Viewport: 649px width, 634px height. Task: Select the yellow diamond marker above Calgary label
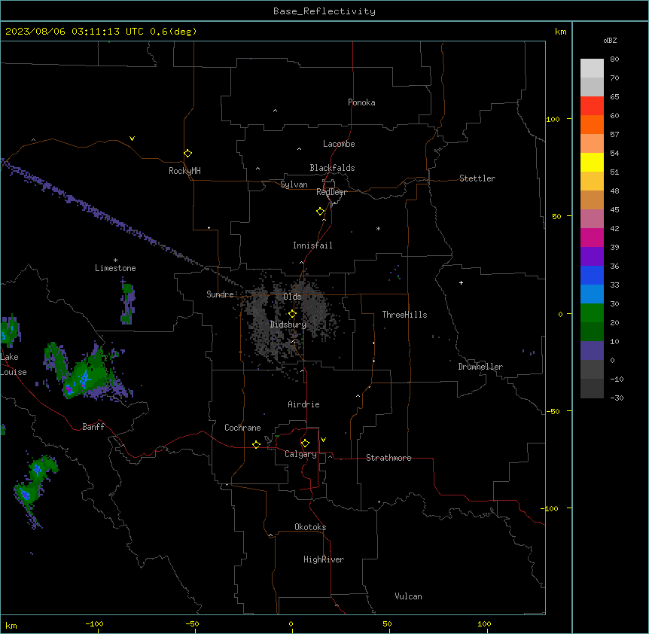click(x=305, y=443)
